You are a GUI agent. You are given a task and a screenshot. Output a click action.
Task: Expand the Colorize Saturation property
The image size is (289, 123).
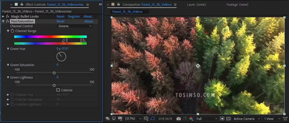(8, 99)
